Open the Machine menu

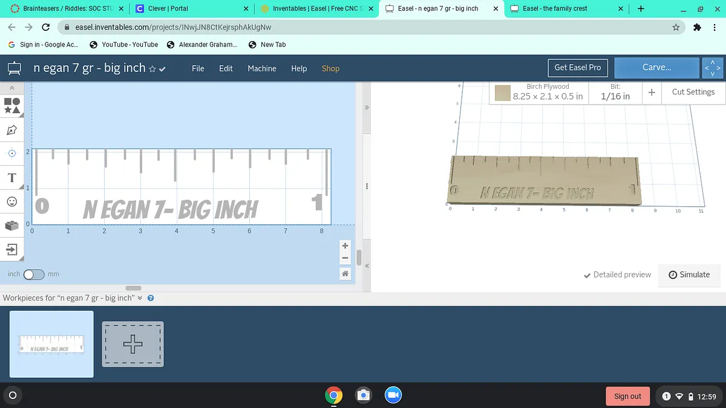[261, 68]
